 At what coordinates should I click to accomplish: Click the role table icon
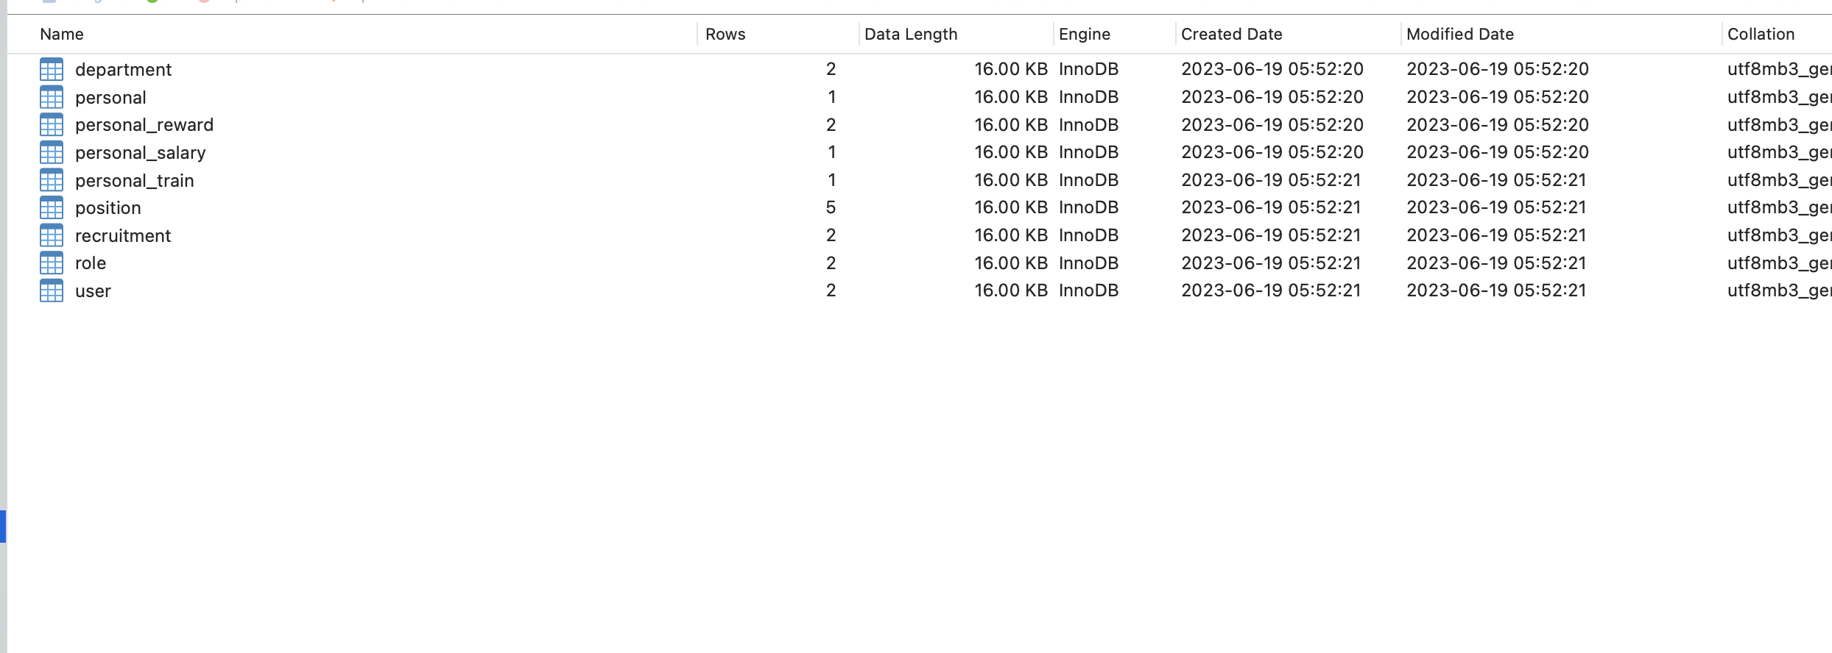(x=52, y=263)
